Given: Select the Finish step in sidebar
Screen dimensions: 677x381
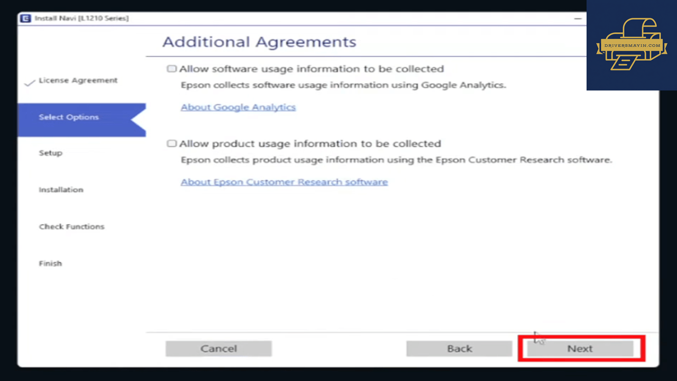Looking at the screenshot, I should coord(50,264).
